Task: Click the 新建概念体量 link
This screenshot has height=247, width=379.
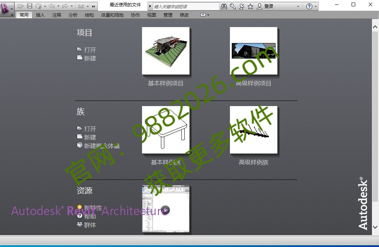Action: (102, 146)
